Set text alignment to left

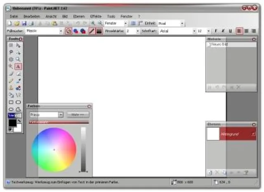(239, 31)
